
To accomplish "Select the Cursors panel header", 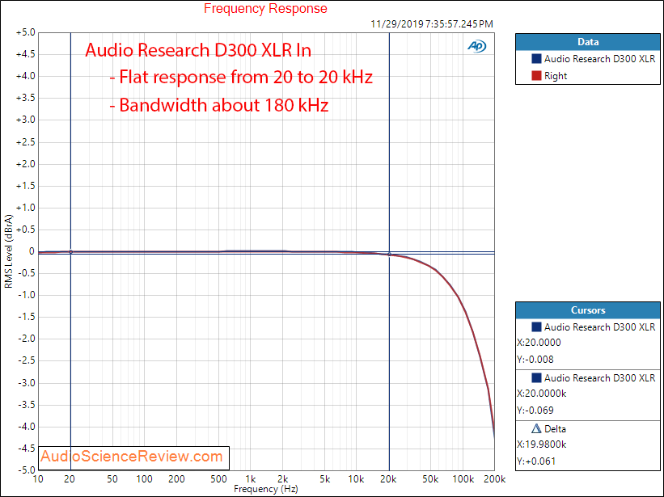I will 588,310.
